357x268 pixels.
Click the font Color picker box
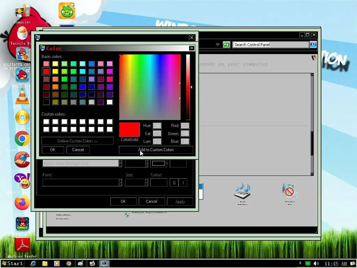[x=159, y=182]
